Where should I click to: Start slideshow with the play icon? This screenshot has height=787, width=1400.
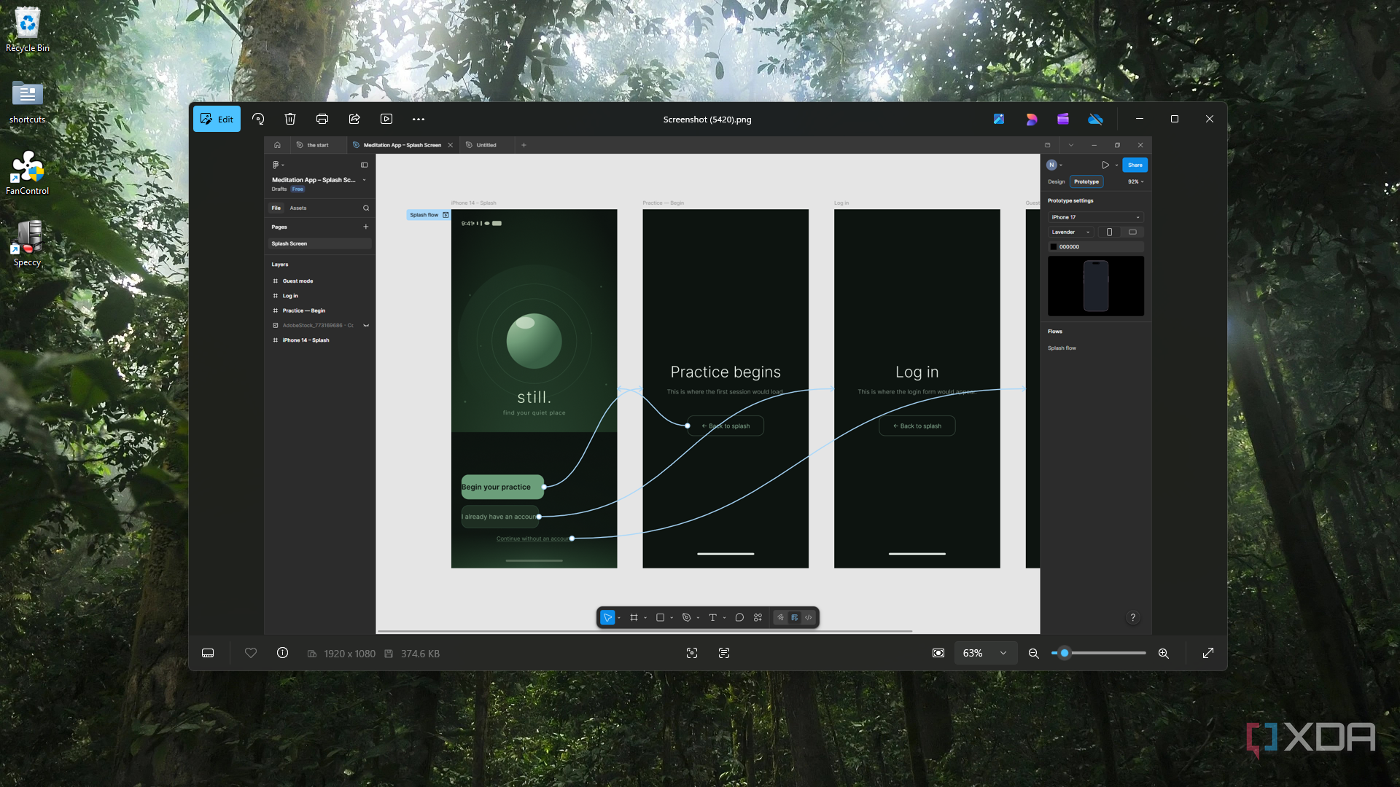(386, 119)
